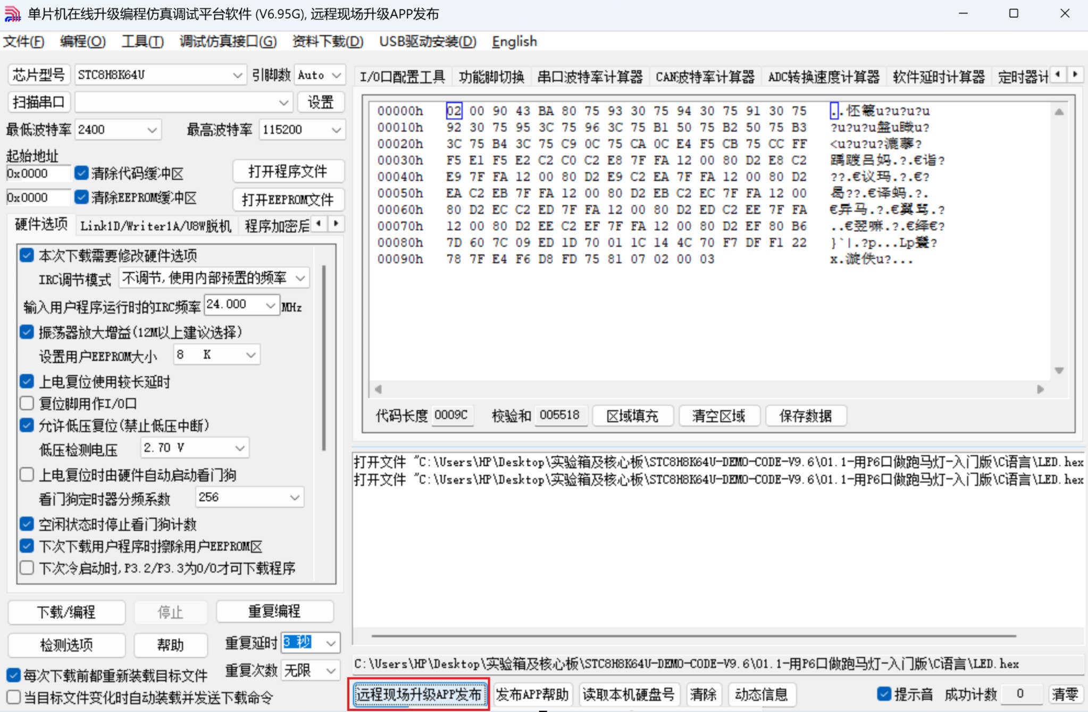
Task: Toggle longer power-on reset delay checkbox
Action: (27, 381)
